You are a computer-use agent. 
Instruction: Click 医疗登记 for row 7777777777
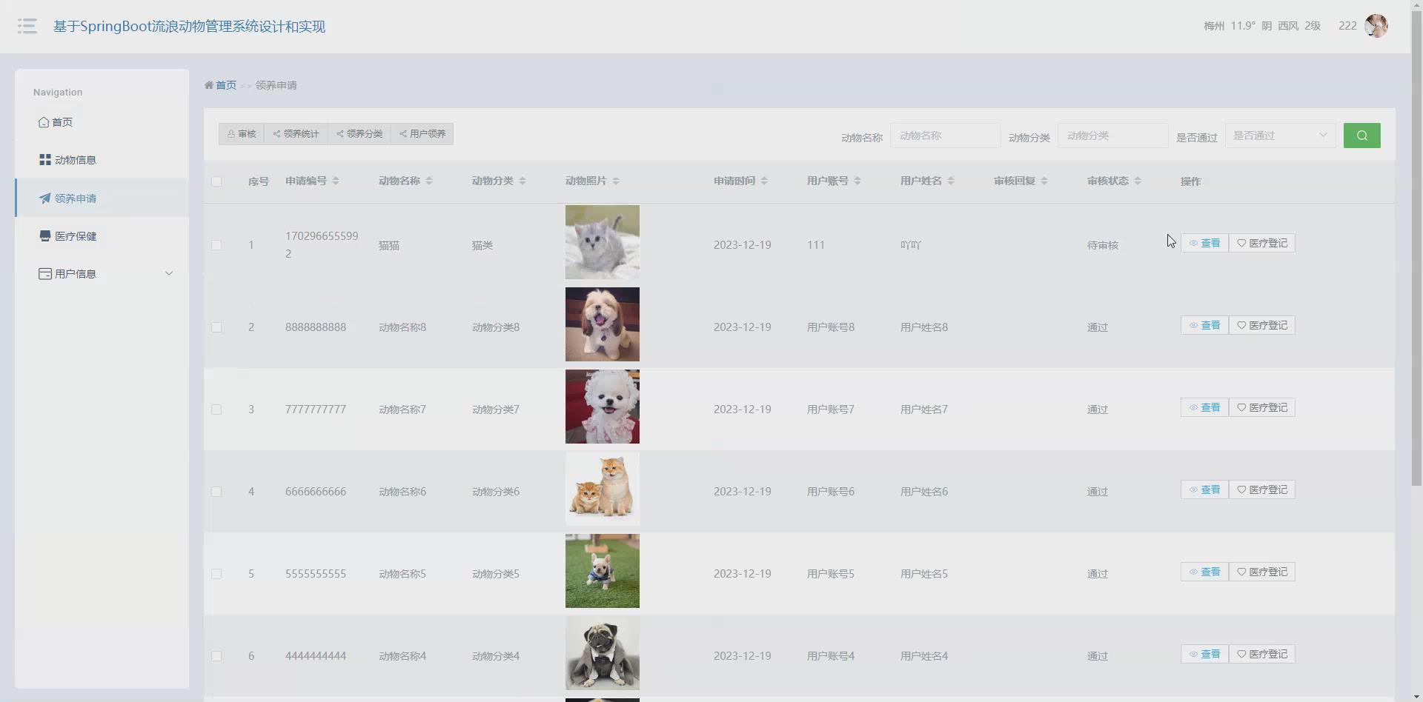tap(1262, 407)
